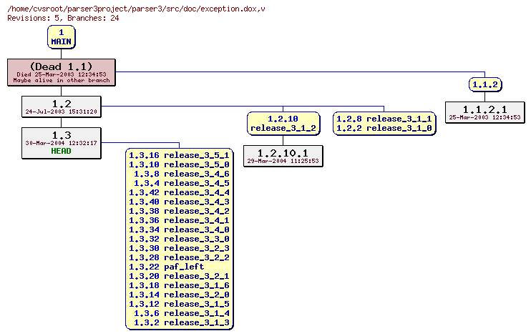This screenshot has height=336, width=531.
Task: Click 1.3.12 release_3_1_5 entry
Action: (179, 305)
